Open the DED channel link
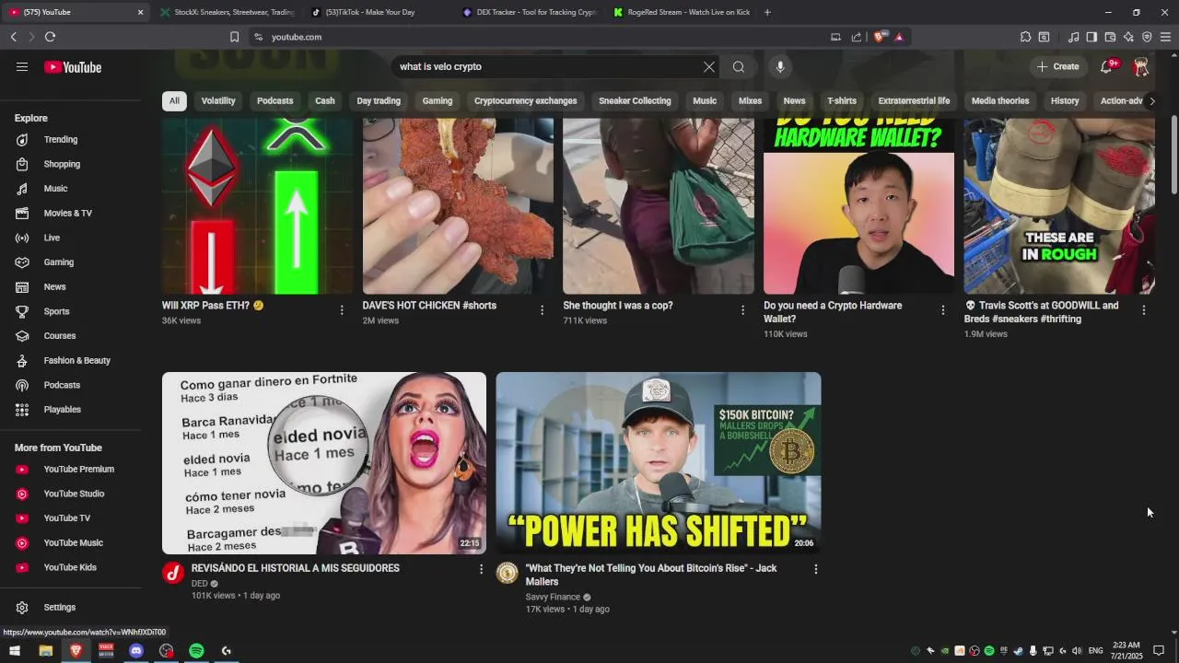1179x663 pixels. [x=199, y=584]
